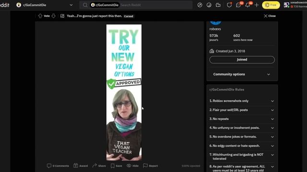The width and height of the screenshot is (307, 172).
Task: Click the 100% Upvoted text
Action: pyautogui.click(x=191, y=166)
